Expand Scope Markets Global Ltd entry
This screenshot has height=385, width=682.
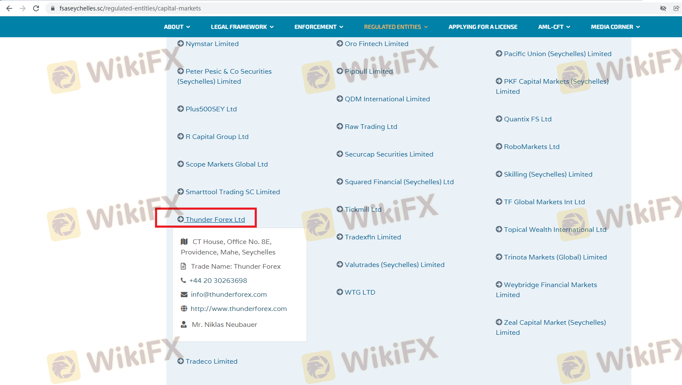[x=226, y=164]
